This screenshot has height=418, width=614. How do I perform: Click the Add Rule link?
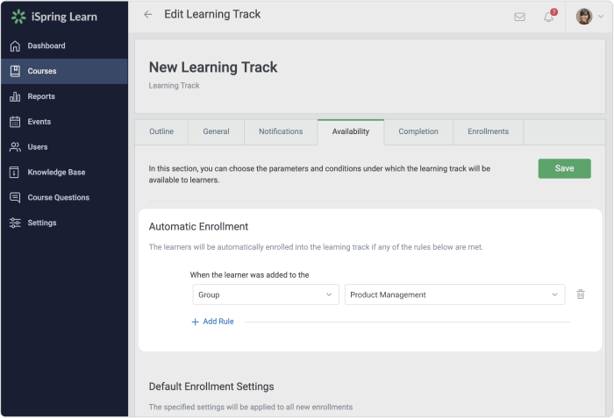[218, 322]
